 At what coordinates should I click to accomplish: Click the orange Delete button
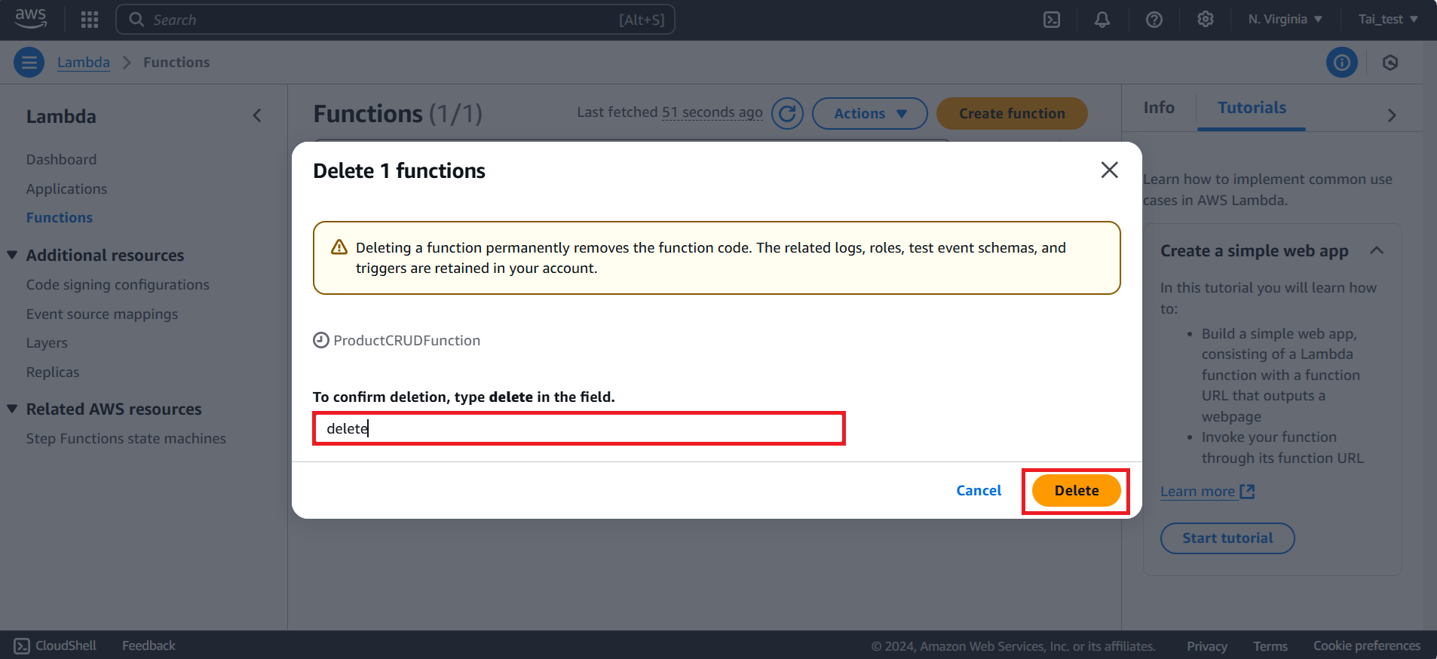pyautogui.click(x=1076, y=491)
